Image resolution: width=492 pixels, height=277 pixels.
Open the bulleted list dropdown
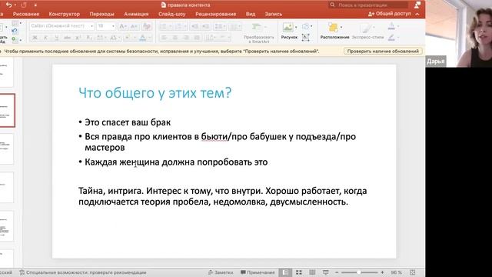coord(171,26)
